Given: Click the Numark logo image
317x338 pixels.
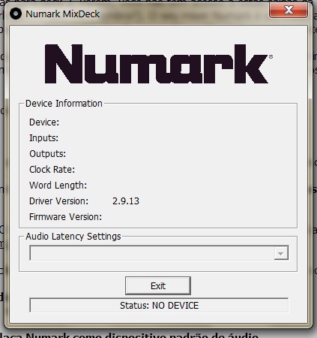Looking at the screenshot, I should (x=159, y=64).
